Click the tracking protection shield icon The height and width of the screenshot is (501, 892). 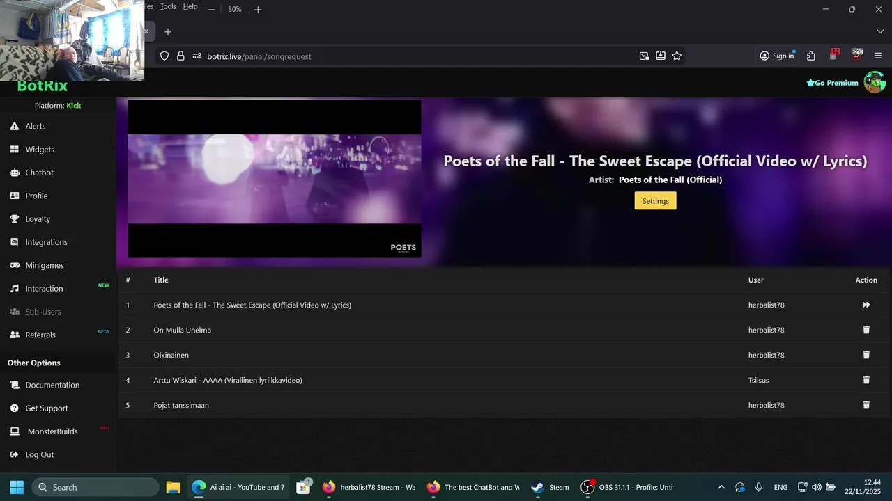point(164,56)
